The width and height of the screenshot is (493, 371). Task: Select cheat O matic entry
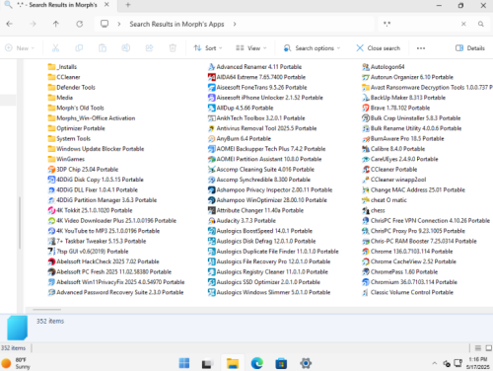pos(385,200)
